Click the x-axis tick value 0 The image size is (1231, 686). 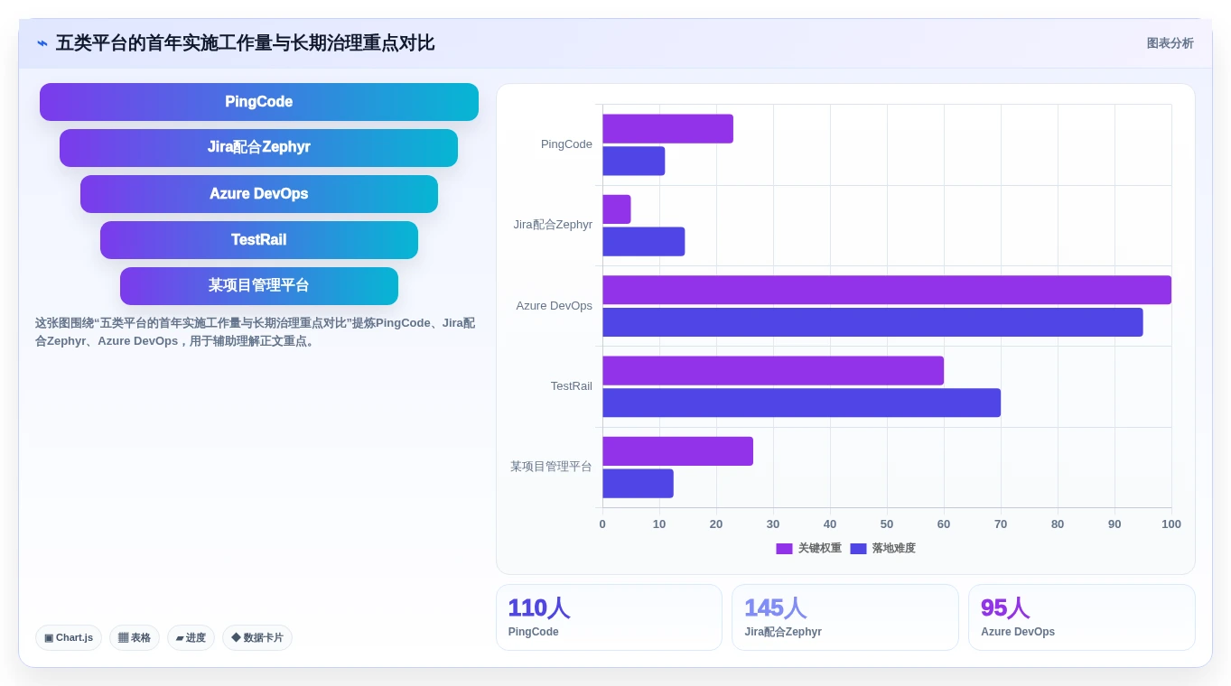602,524
